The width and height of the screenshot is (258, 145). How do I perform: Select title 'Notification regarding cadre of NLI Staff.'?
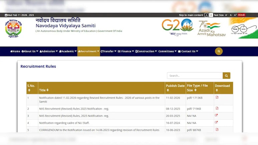point(64,123)
